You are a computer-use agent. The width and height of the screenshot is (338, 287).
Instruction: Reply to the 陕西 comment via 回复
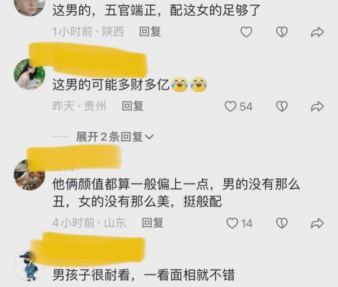pos(150,32)
